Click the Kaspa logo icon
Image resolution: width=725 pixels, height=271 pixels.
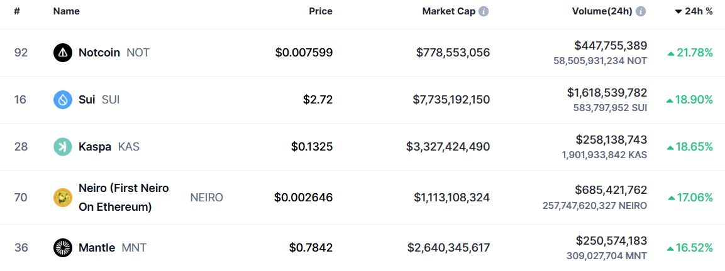tap(63, 147)
